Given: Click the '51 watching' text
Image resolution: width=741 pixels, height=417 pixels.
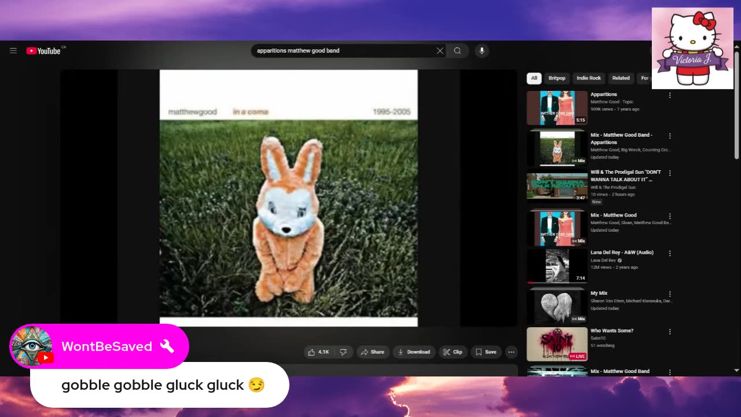Looking at the screenshot, I should point(603,345).
